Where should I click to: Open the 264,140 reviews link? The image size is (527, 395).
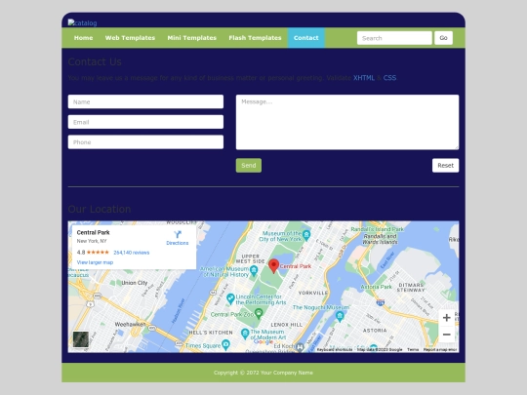[x=132, y=253]
